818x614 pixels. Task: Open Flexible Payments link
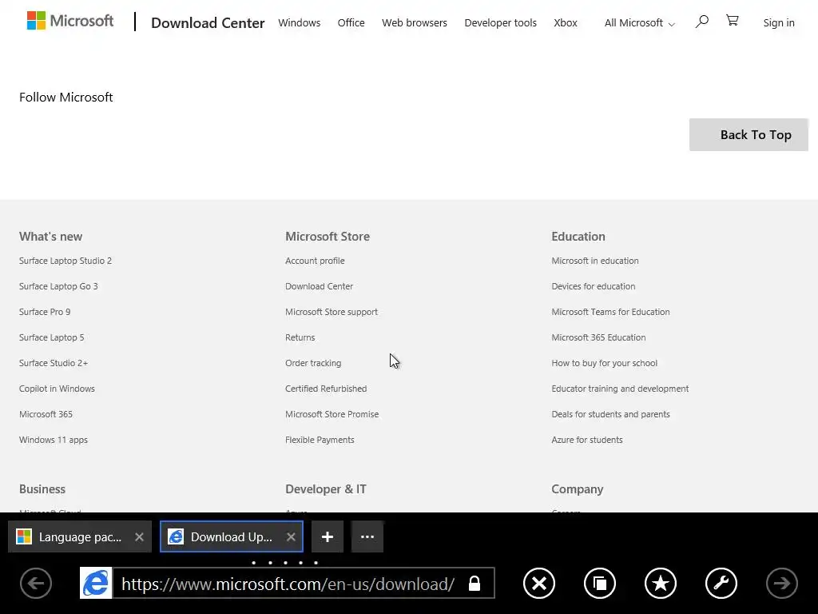click(x=320, y=440)
